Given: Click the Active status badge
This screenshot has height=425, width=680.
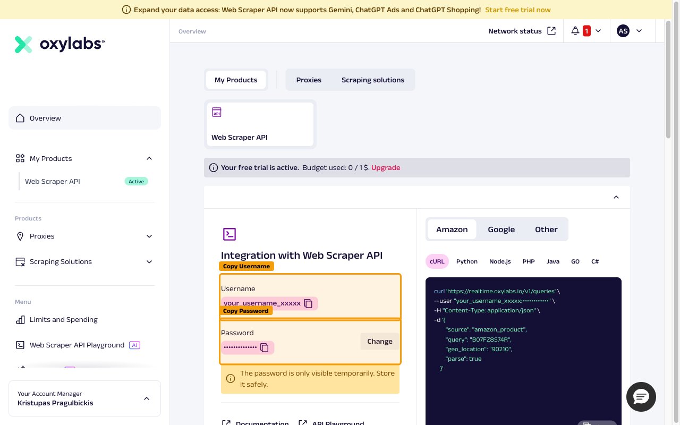Looking at the screenshot, I should [137, 181].
